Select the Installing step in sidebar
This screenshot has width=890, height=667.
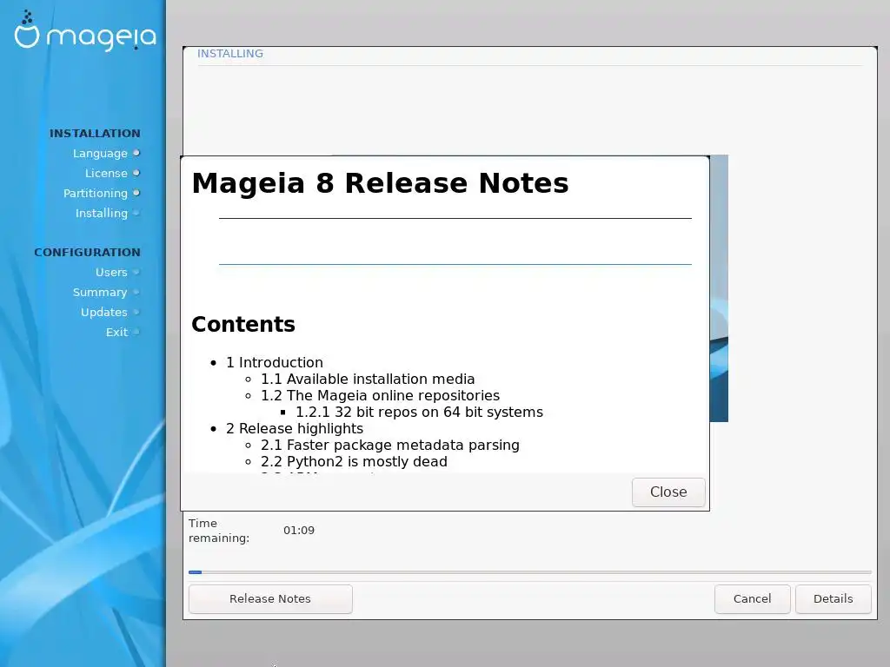102,213
